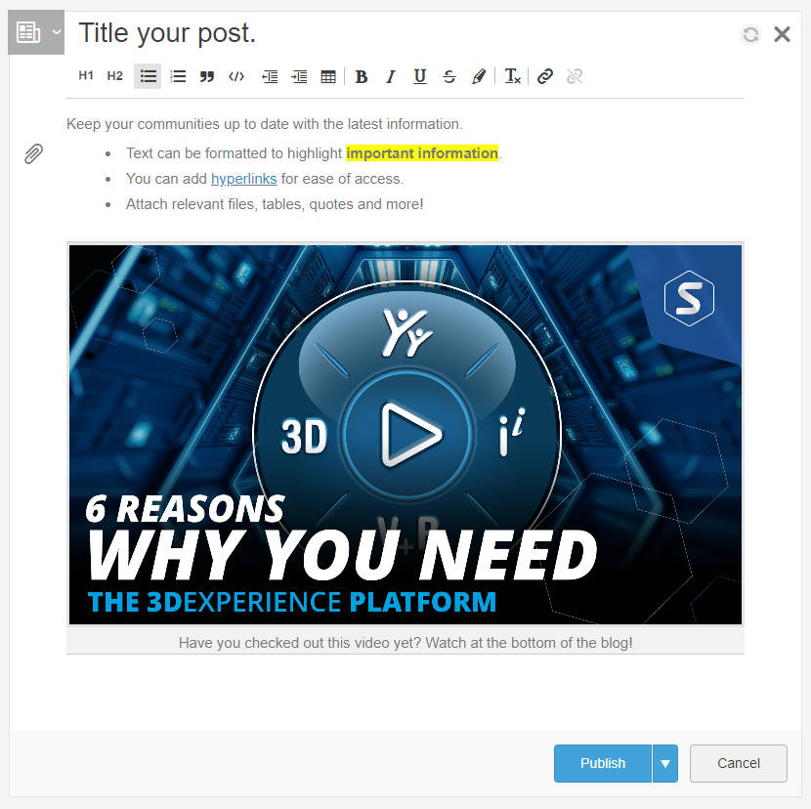The image size is (811, 809).
Task: Refresh the post editor
Action: tap(750, 33)
